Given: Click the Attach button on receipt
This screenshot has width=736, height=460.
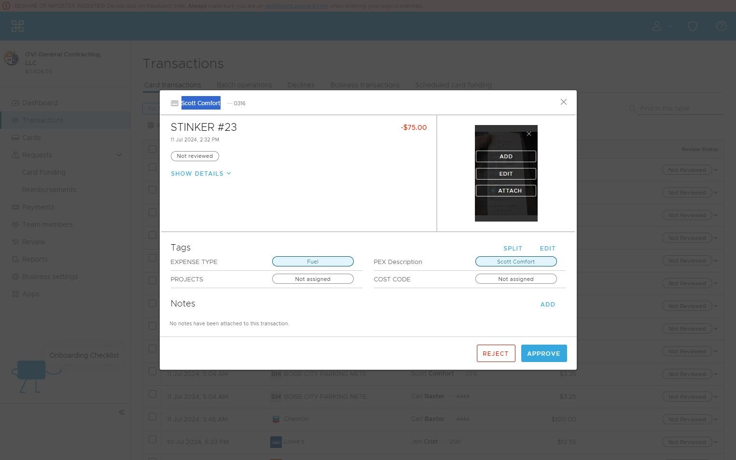Looking at the screenshot, I should click(x=506, y=191).
